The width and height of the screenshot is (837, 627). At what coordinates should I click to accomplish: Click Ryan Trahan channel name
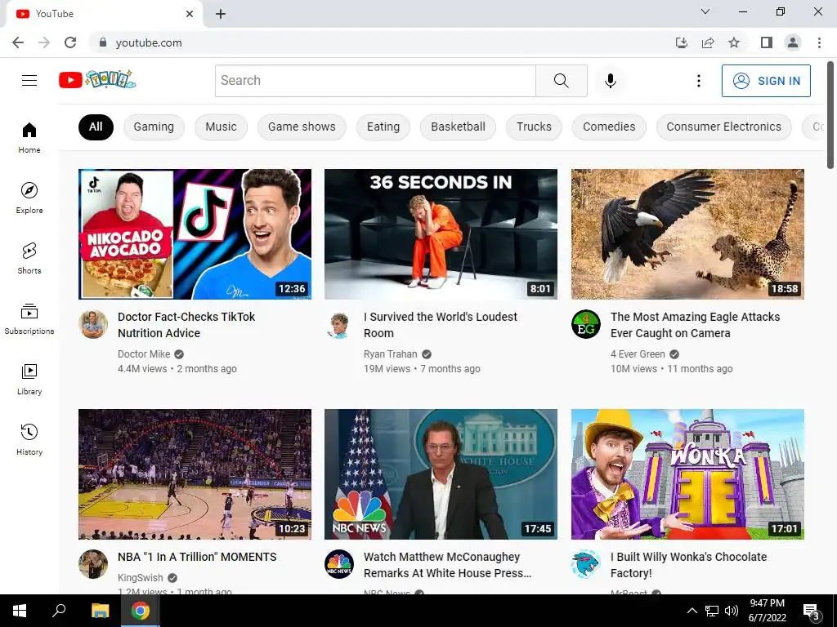coord(390,354)
